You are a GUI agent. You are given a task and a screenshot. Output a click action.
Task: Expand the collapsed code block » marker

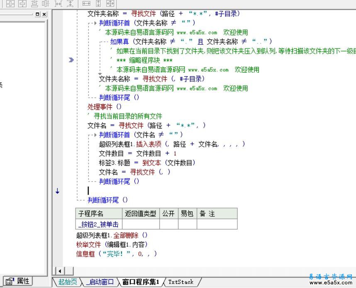[x=71, y=60]
